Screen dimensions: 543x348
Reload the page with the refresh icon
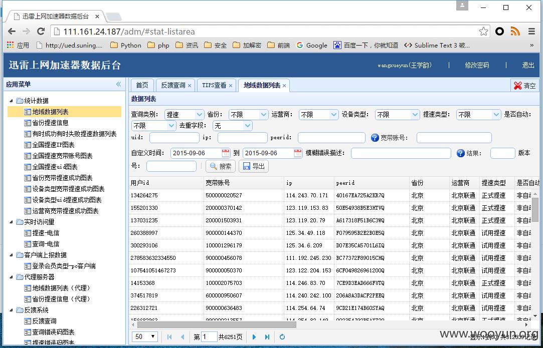(x=41, y=32)
